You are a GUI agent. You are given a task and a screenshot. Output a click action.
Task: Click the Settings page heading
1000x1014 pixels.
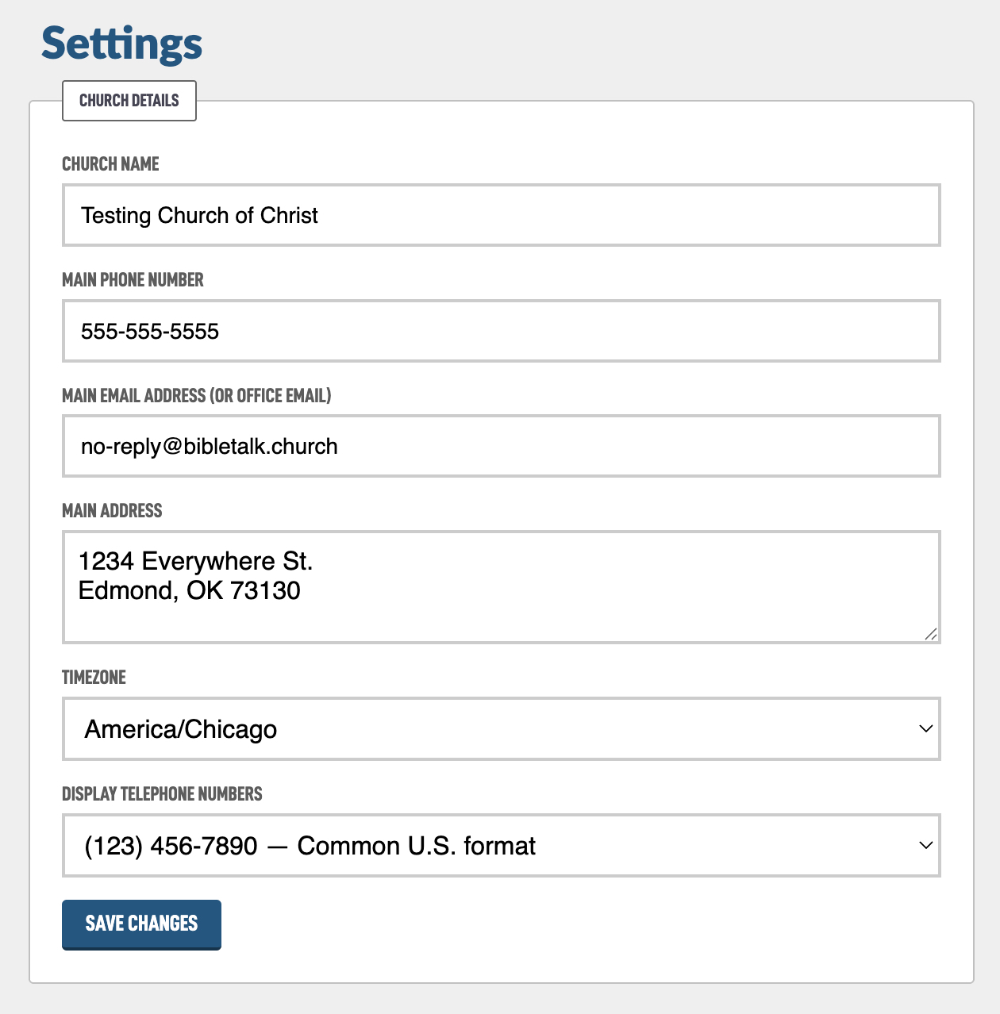122,44
